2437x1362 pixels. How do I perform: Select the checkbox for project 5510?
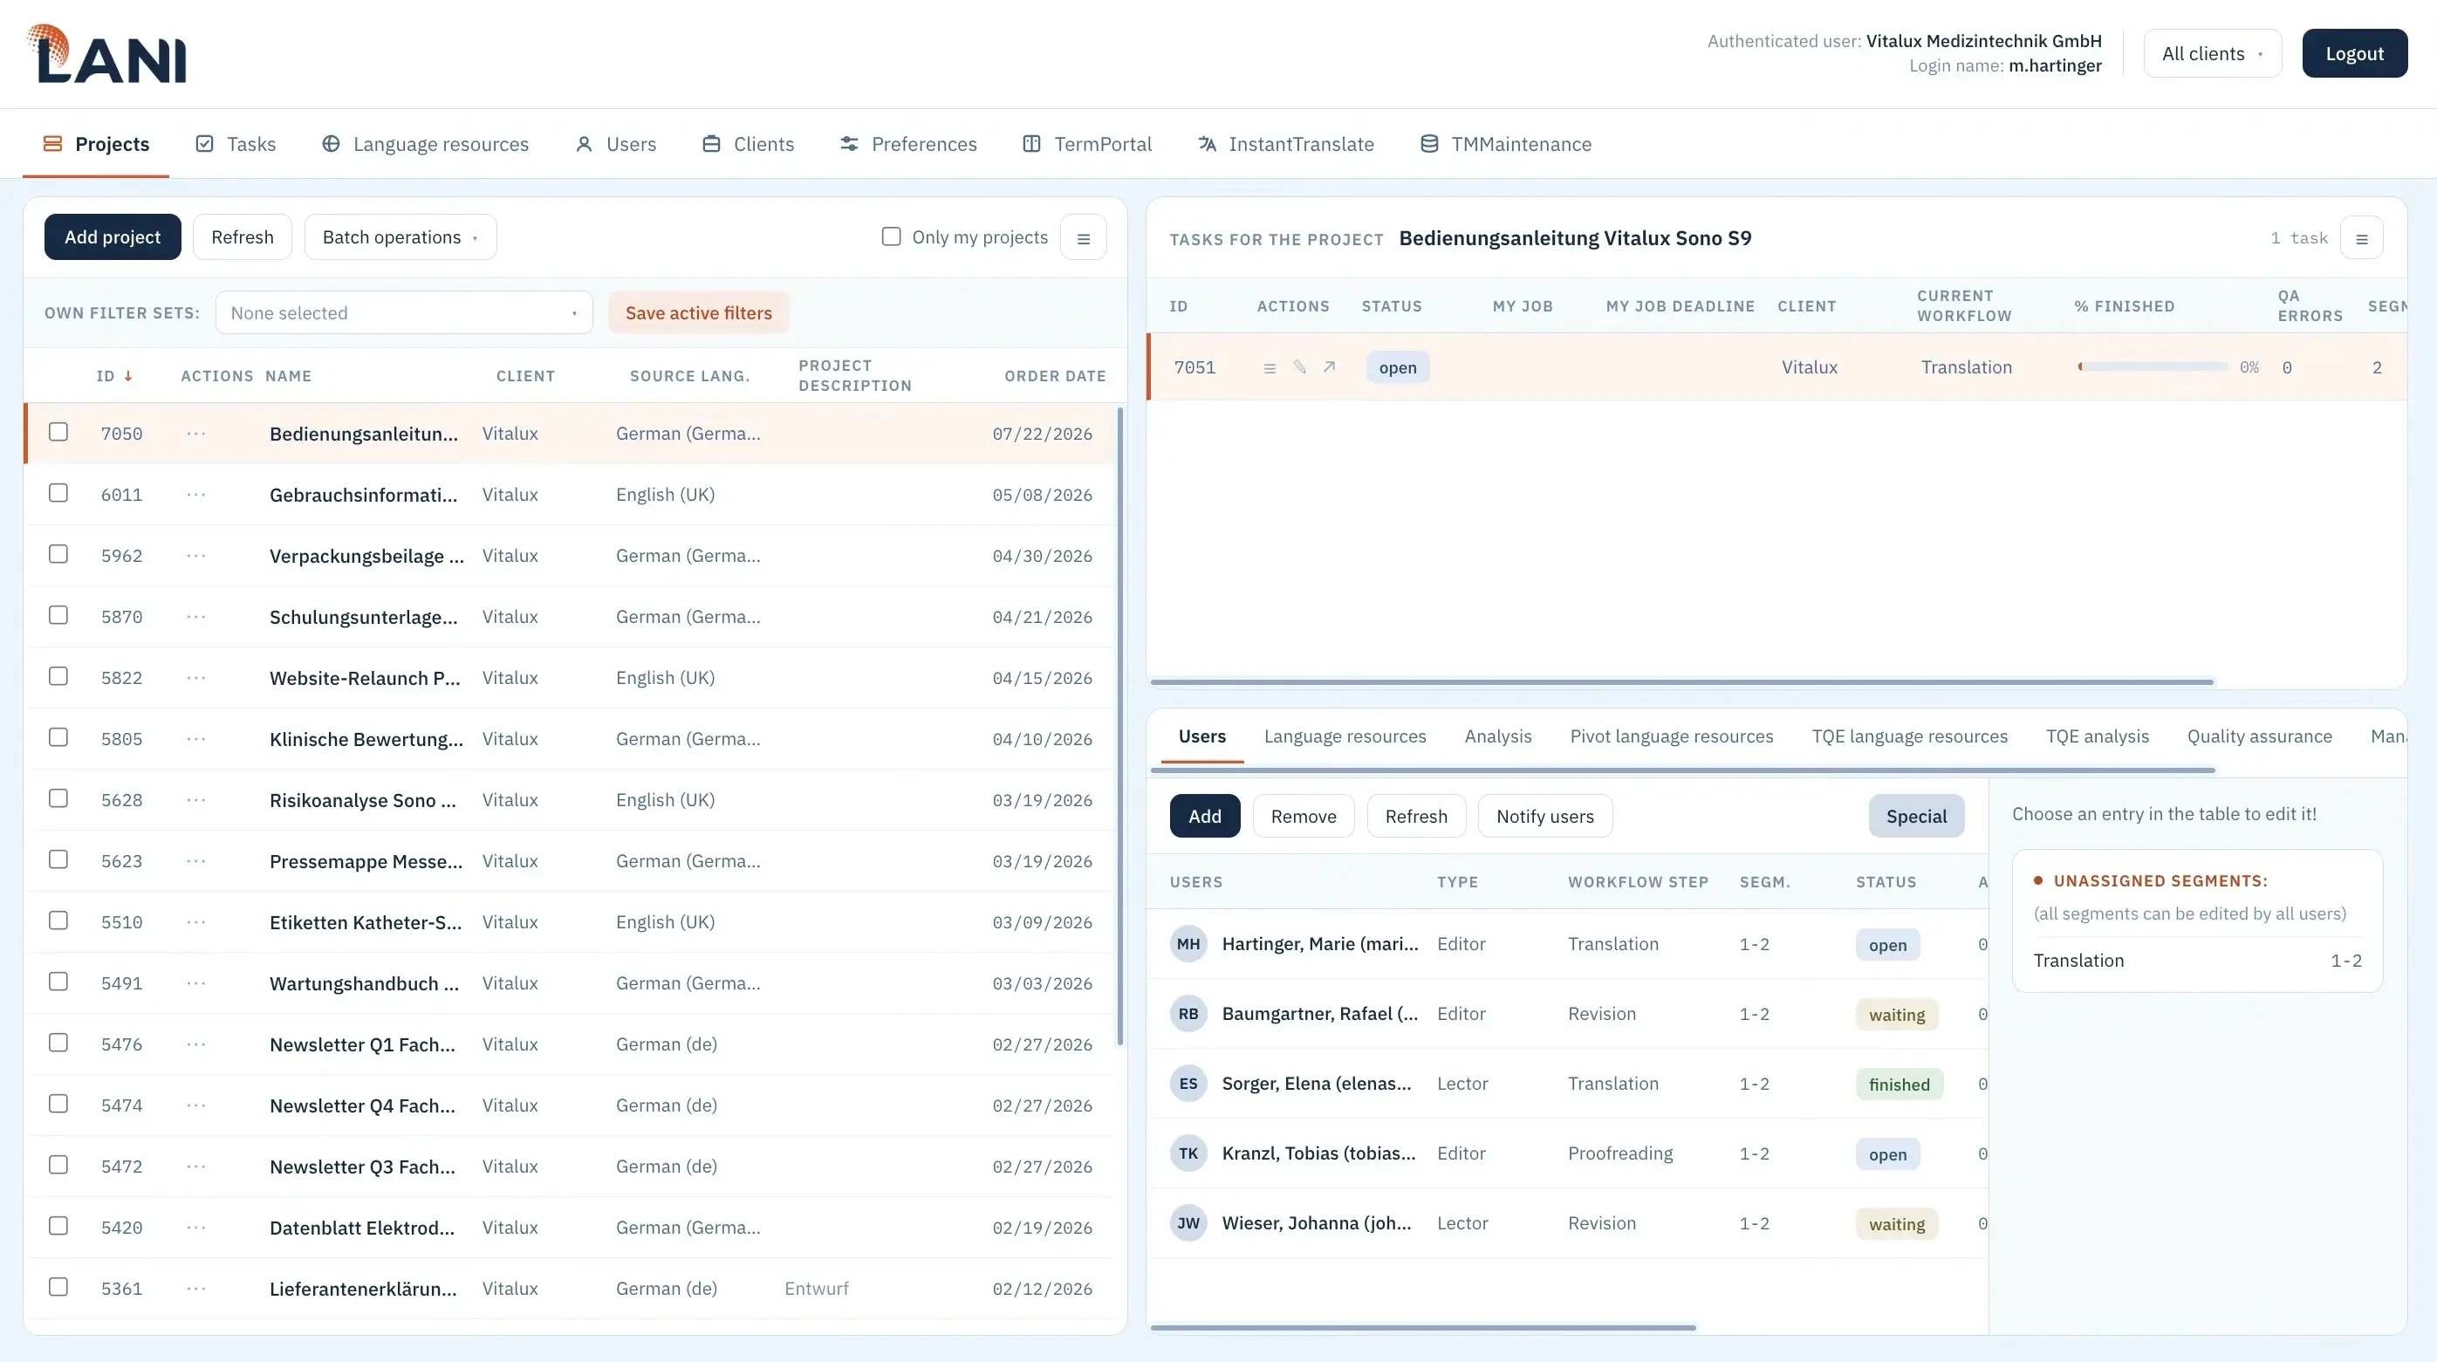click(x=58, y=921)
